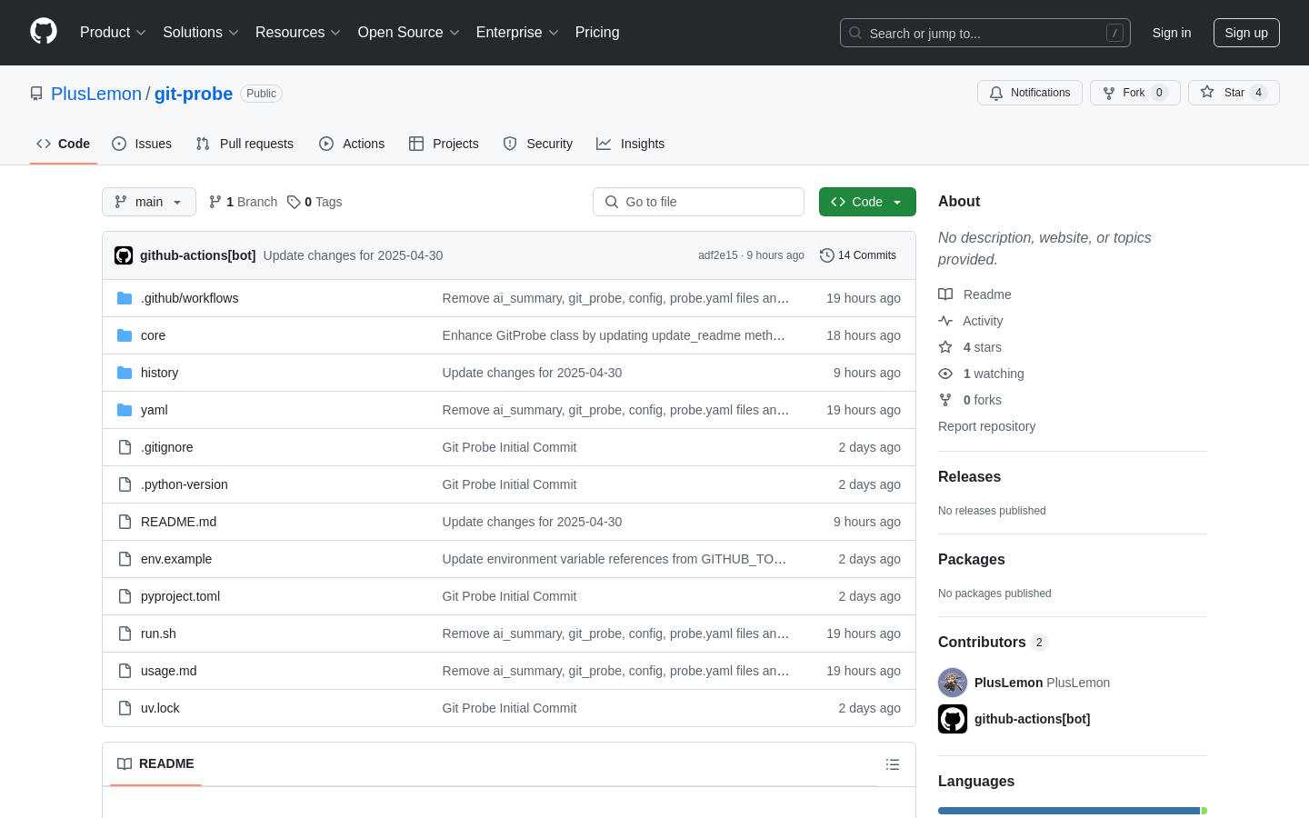Switch to the Pull requests tab
Screen dimensions: 1309x818
click(x=245, y=144)
